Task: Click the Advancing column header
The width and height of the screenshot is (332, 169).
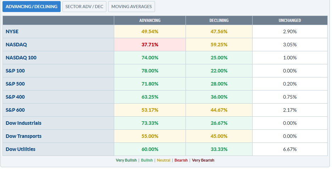Action: pos(150,21)
